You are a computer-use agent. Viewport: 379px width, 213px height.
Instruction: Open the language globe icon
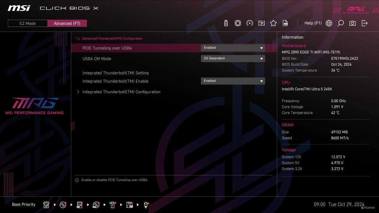pos(329,23)
